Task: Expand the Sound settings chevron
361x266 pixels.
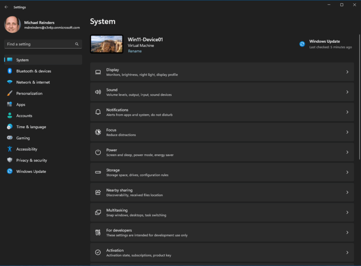Action: (347, 92)
